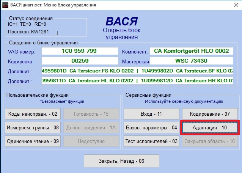Screen dimensions: 242x173
Task: Click the Статус соединения group label
Action: click(x=31, y=18)
